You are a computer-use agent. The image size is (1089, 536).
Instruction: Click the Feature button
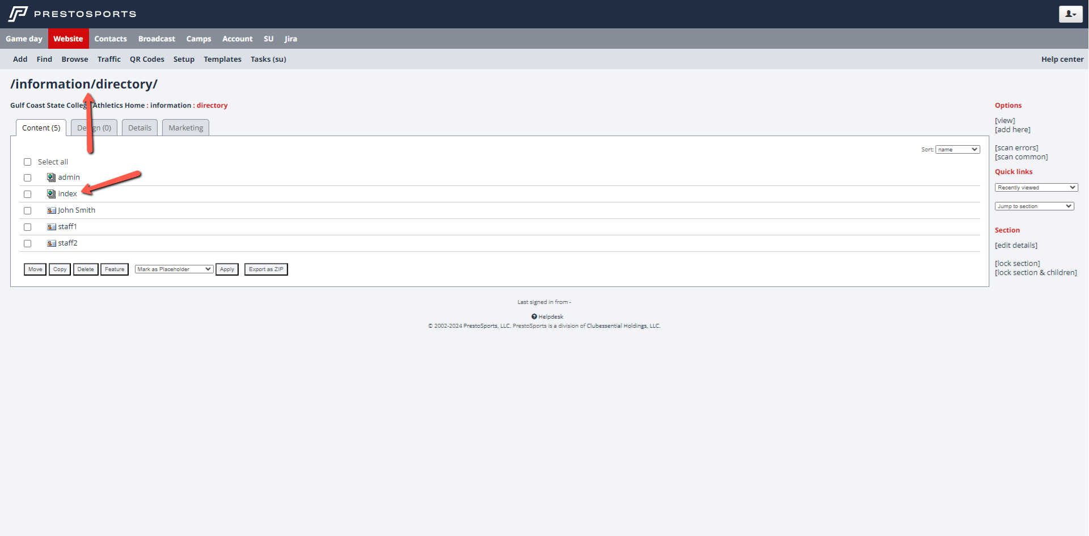(115, 269)
